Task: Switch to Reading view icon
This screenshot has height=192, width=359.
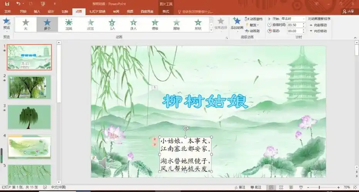Action: [291, 187]
